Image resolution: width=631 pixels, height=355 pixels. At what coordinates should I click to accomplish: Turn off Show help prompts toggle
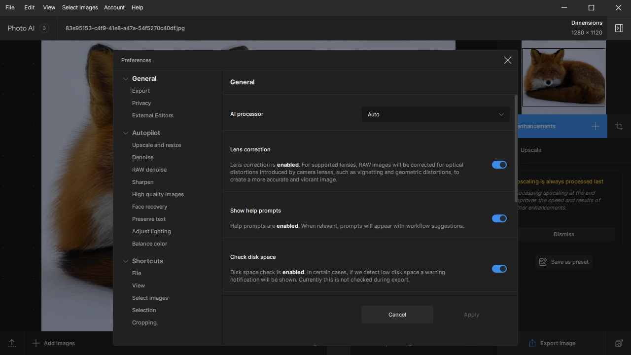click(x=499, y=218)
